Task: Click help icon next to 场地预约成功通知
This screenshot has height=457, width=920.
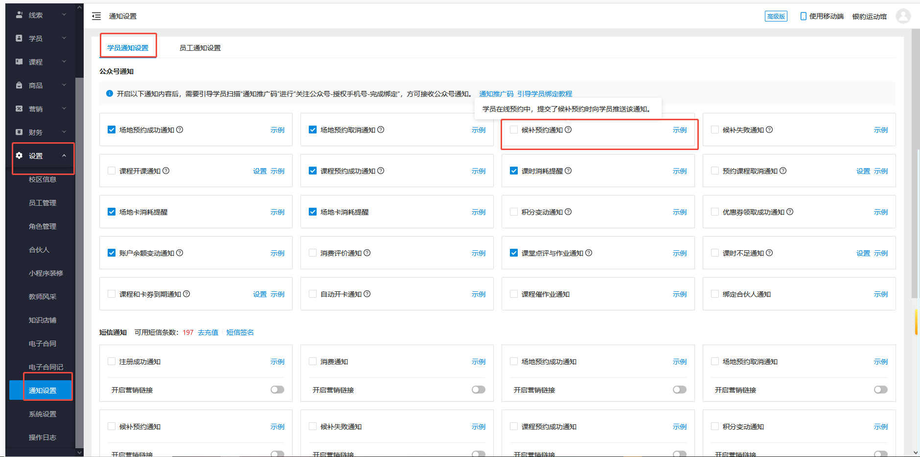Action: coord(180,130)
